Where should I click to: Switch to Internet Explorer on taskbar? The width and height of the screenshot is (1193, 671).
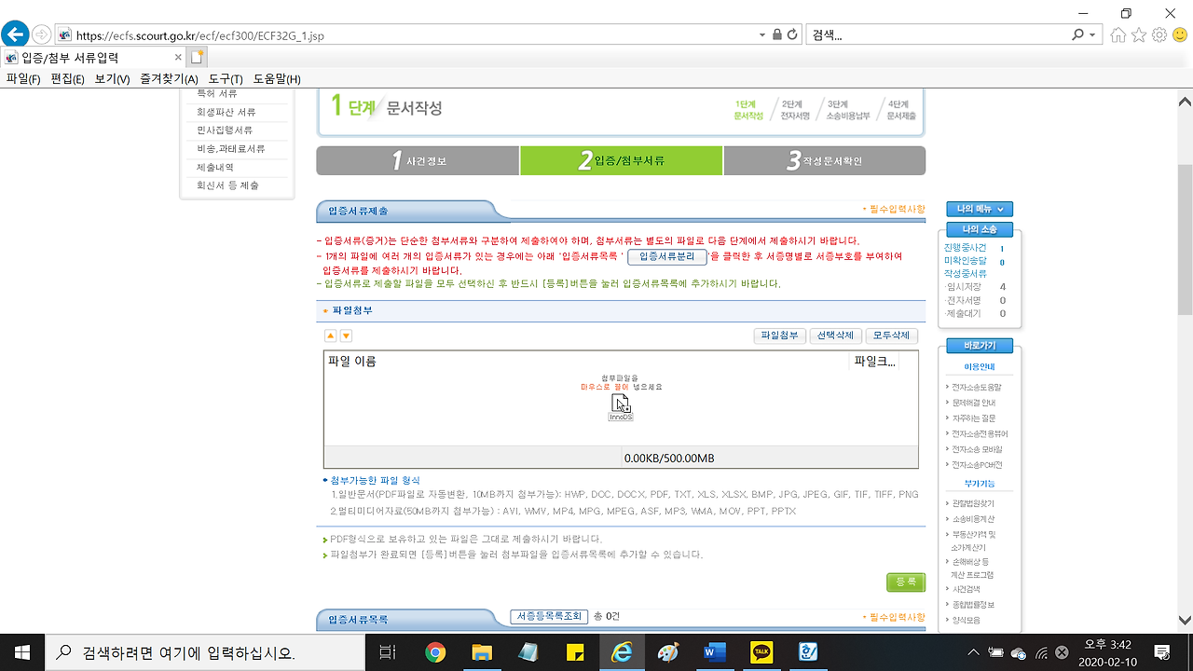622,652
